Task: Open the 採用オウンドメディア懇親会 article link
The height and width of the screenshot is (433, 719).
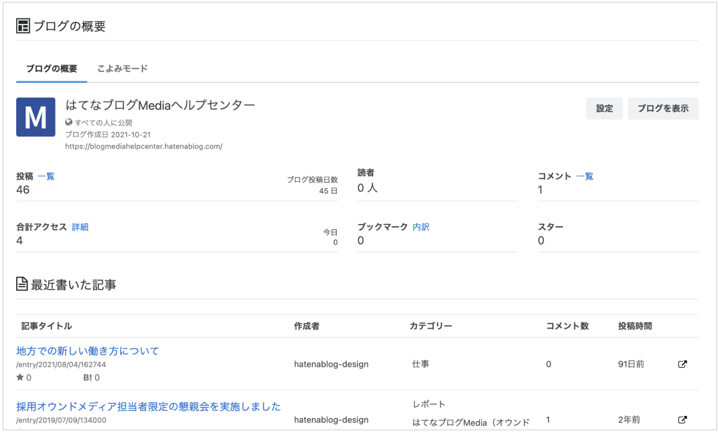Action: [x=148, y=406]
